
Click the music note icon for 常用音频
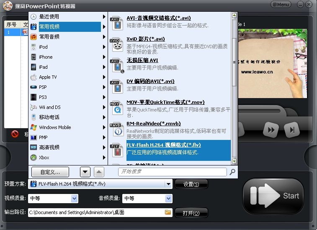[34, 37]
